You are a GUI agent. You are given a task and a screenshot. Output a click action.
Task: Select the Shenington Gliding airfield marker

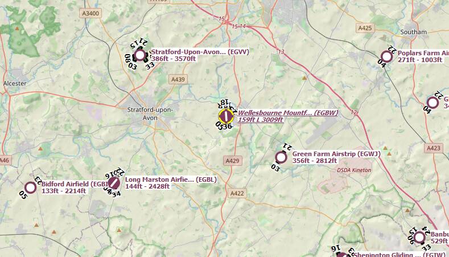click(x=342, y=255)
